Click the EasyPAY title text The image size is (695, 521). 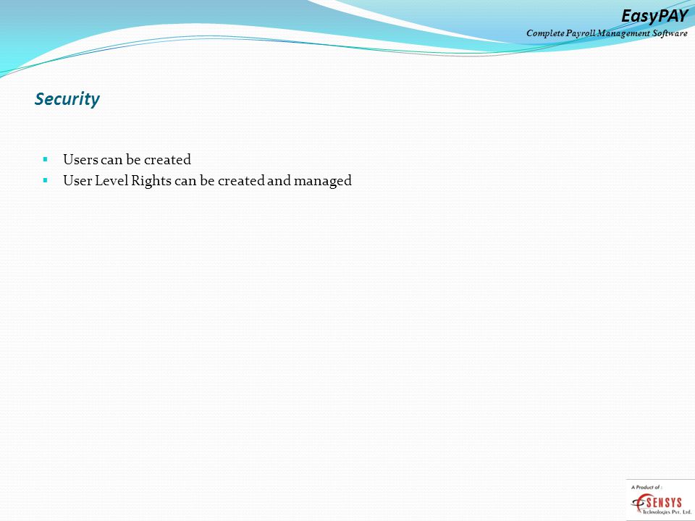coord(654,17)
